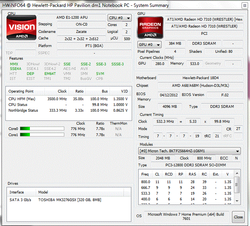Click the module clock 800 MHz

[204, 158]
